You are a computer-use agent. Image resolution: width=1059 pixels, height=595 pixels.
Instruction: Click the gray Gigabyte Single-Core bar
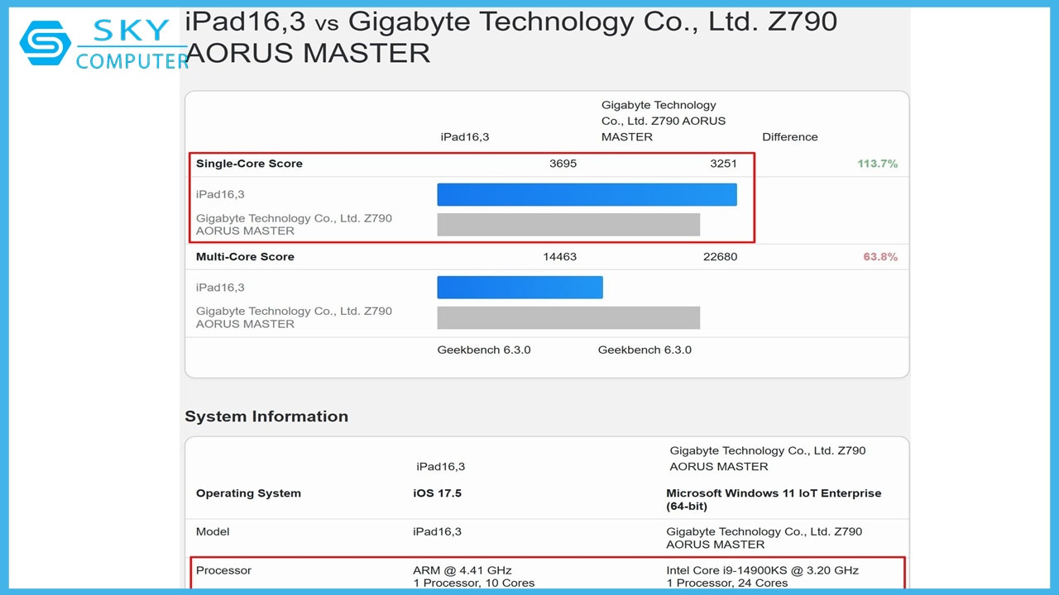pyautogui.click(x=568, y=225)
